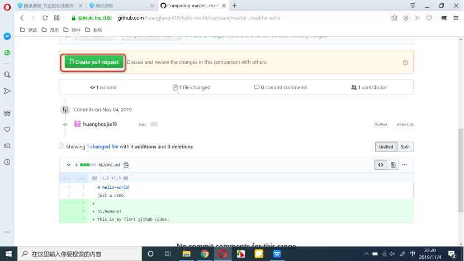464x261 pixels.
Task: Open the huanghoujie18 author link
Action: tap(100, 124)
